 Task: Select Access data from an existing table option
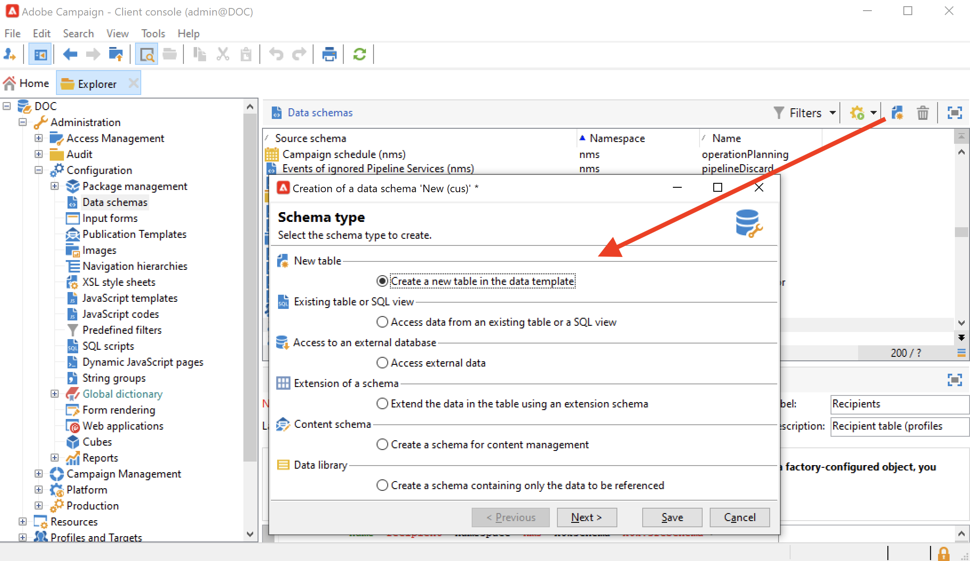tap(382, 322)
